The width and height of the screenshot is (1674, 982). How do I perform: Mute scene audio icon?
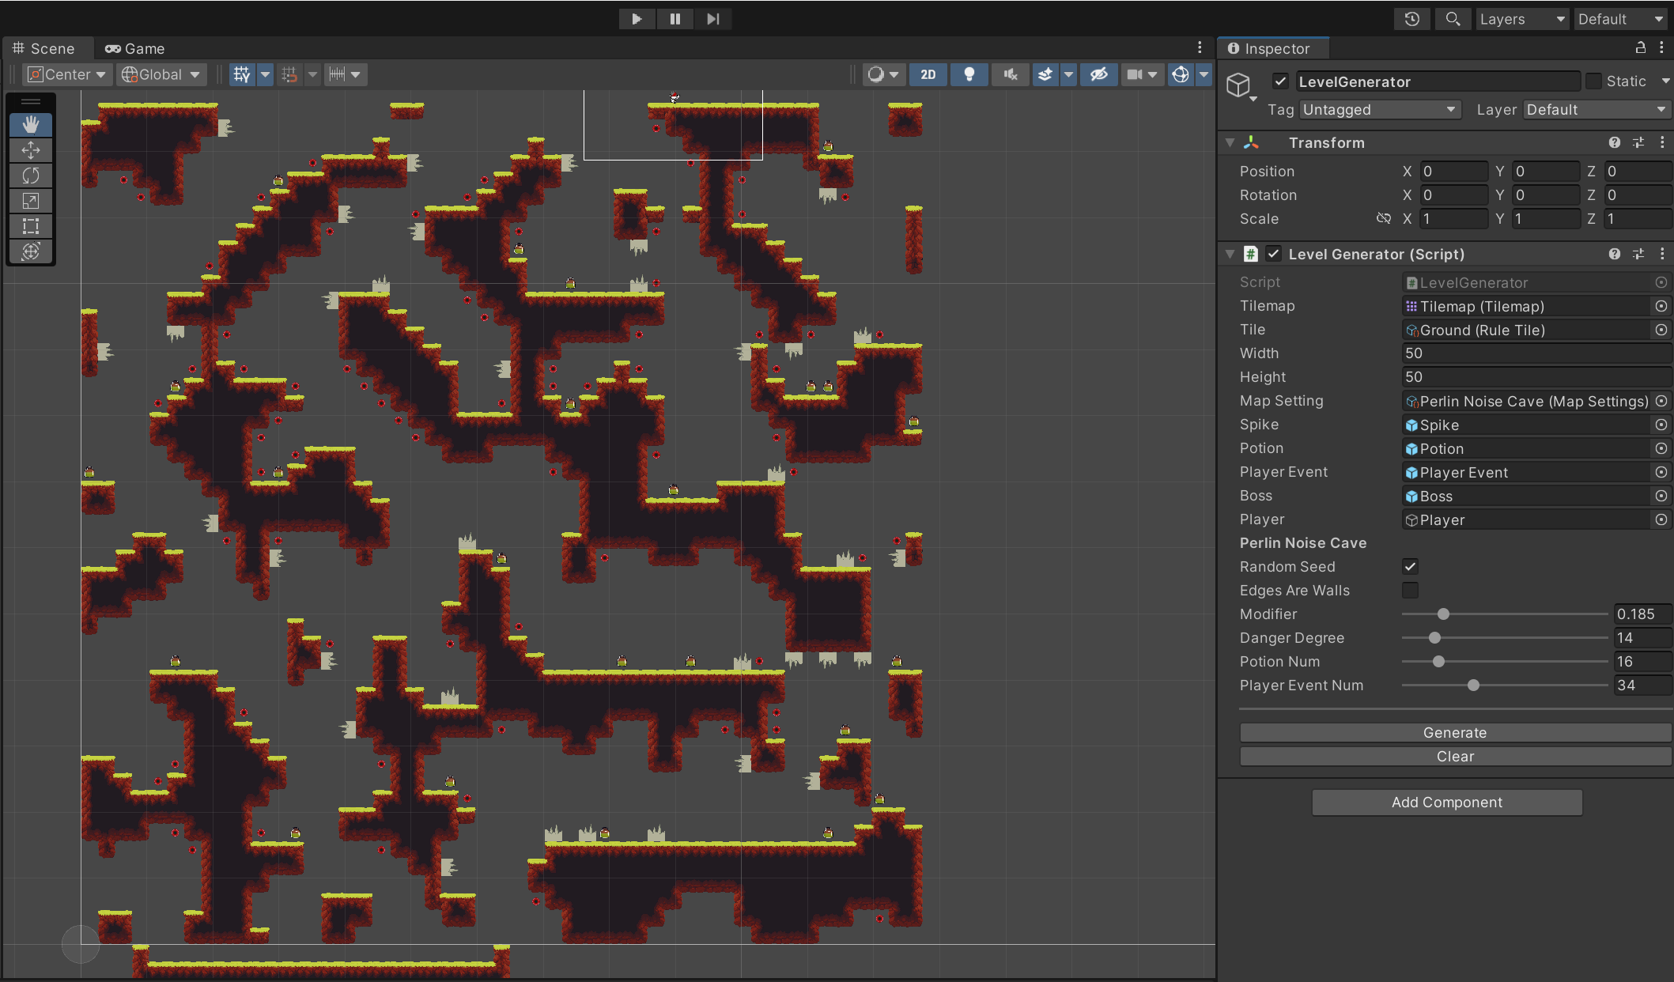click(1010, 74)
